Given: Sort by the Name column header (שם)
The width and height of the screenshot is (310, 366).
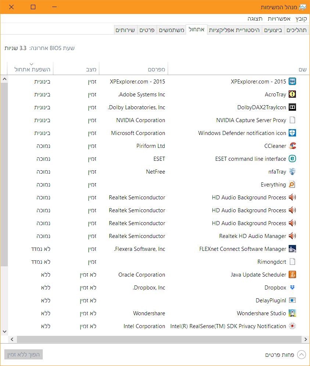Looking at the screenshot, I should 239,69.
